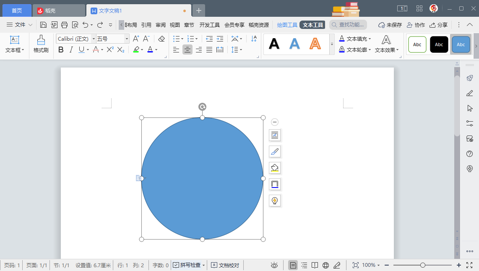Click the shape fill bucket icon beside the circle
Image resolution: width=479 pixels, height=271 pixels.
[x=275, y=168]
